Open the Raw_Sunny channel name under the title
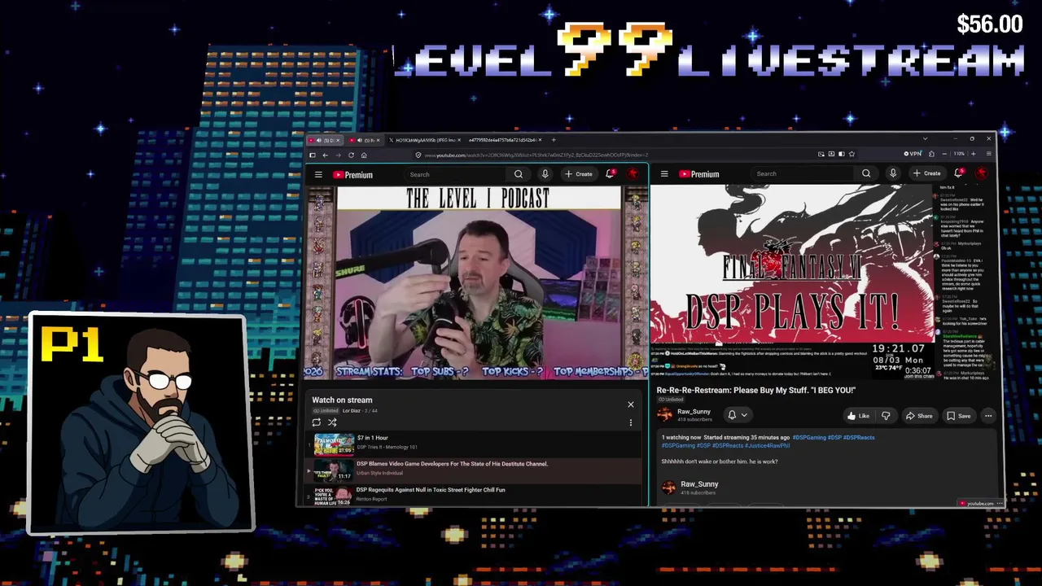The height and width of the screenshot is (586, 1042). [694, 412]
